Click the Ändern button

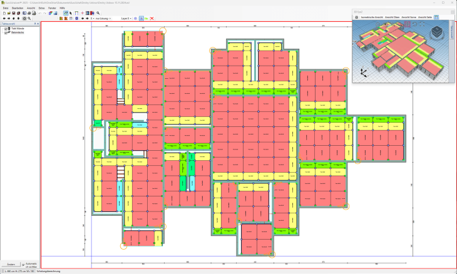pyautogui.click(x=10, y=265)
